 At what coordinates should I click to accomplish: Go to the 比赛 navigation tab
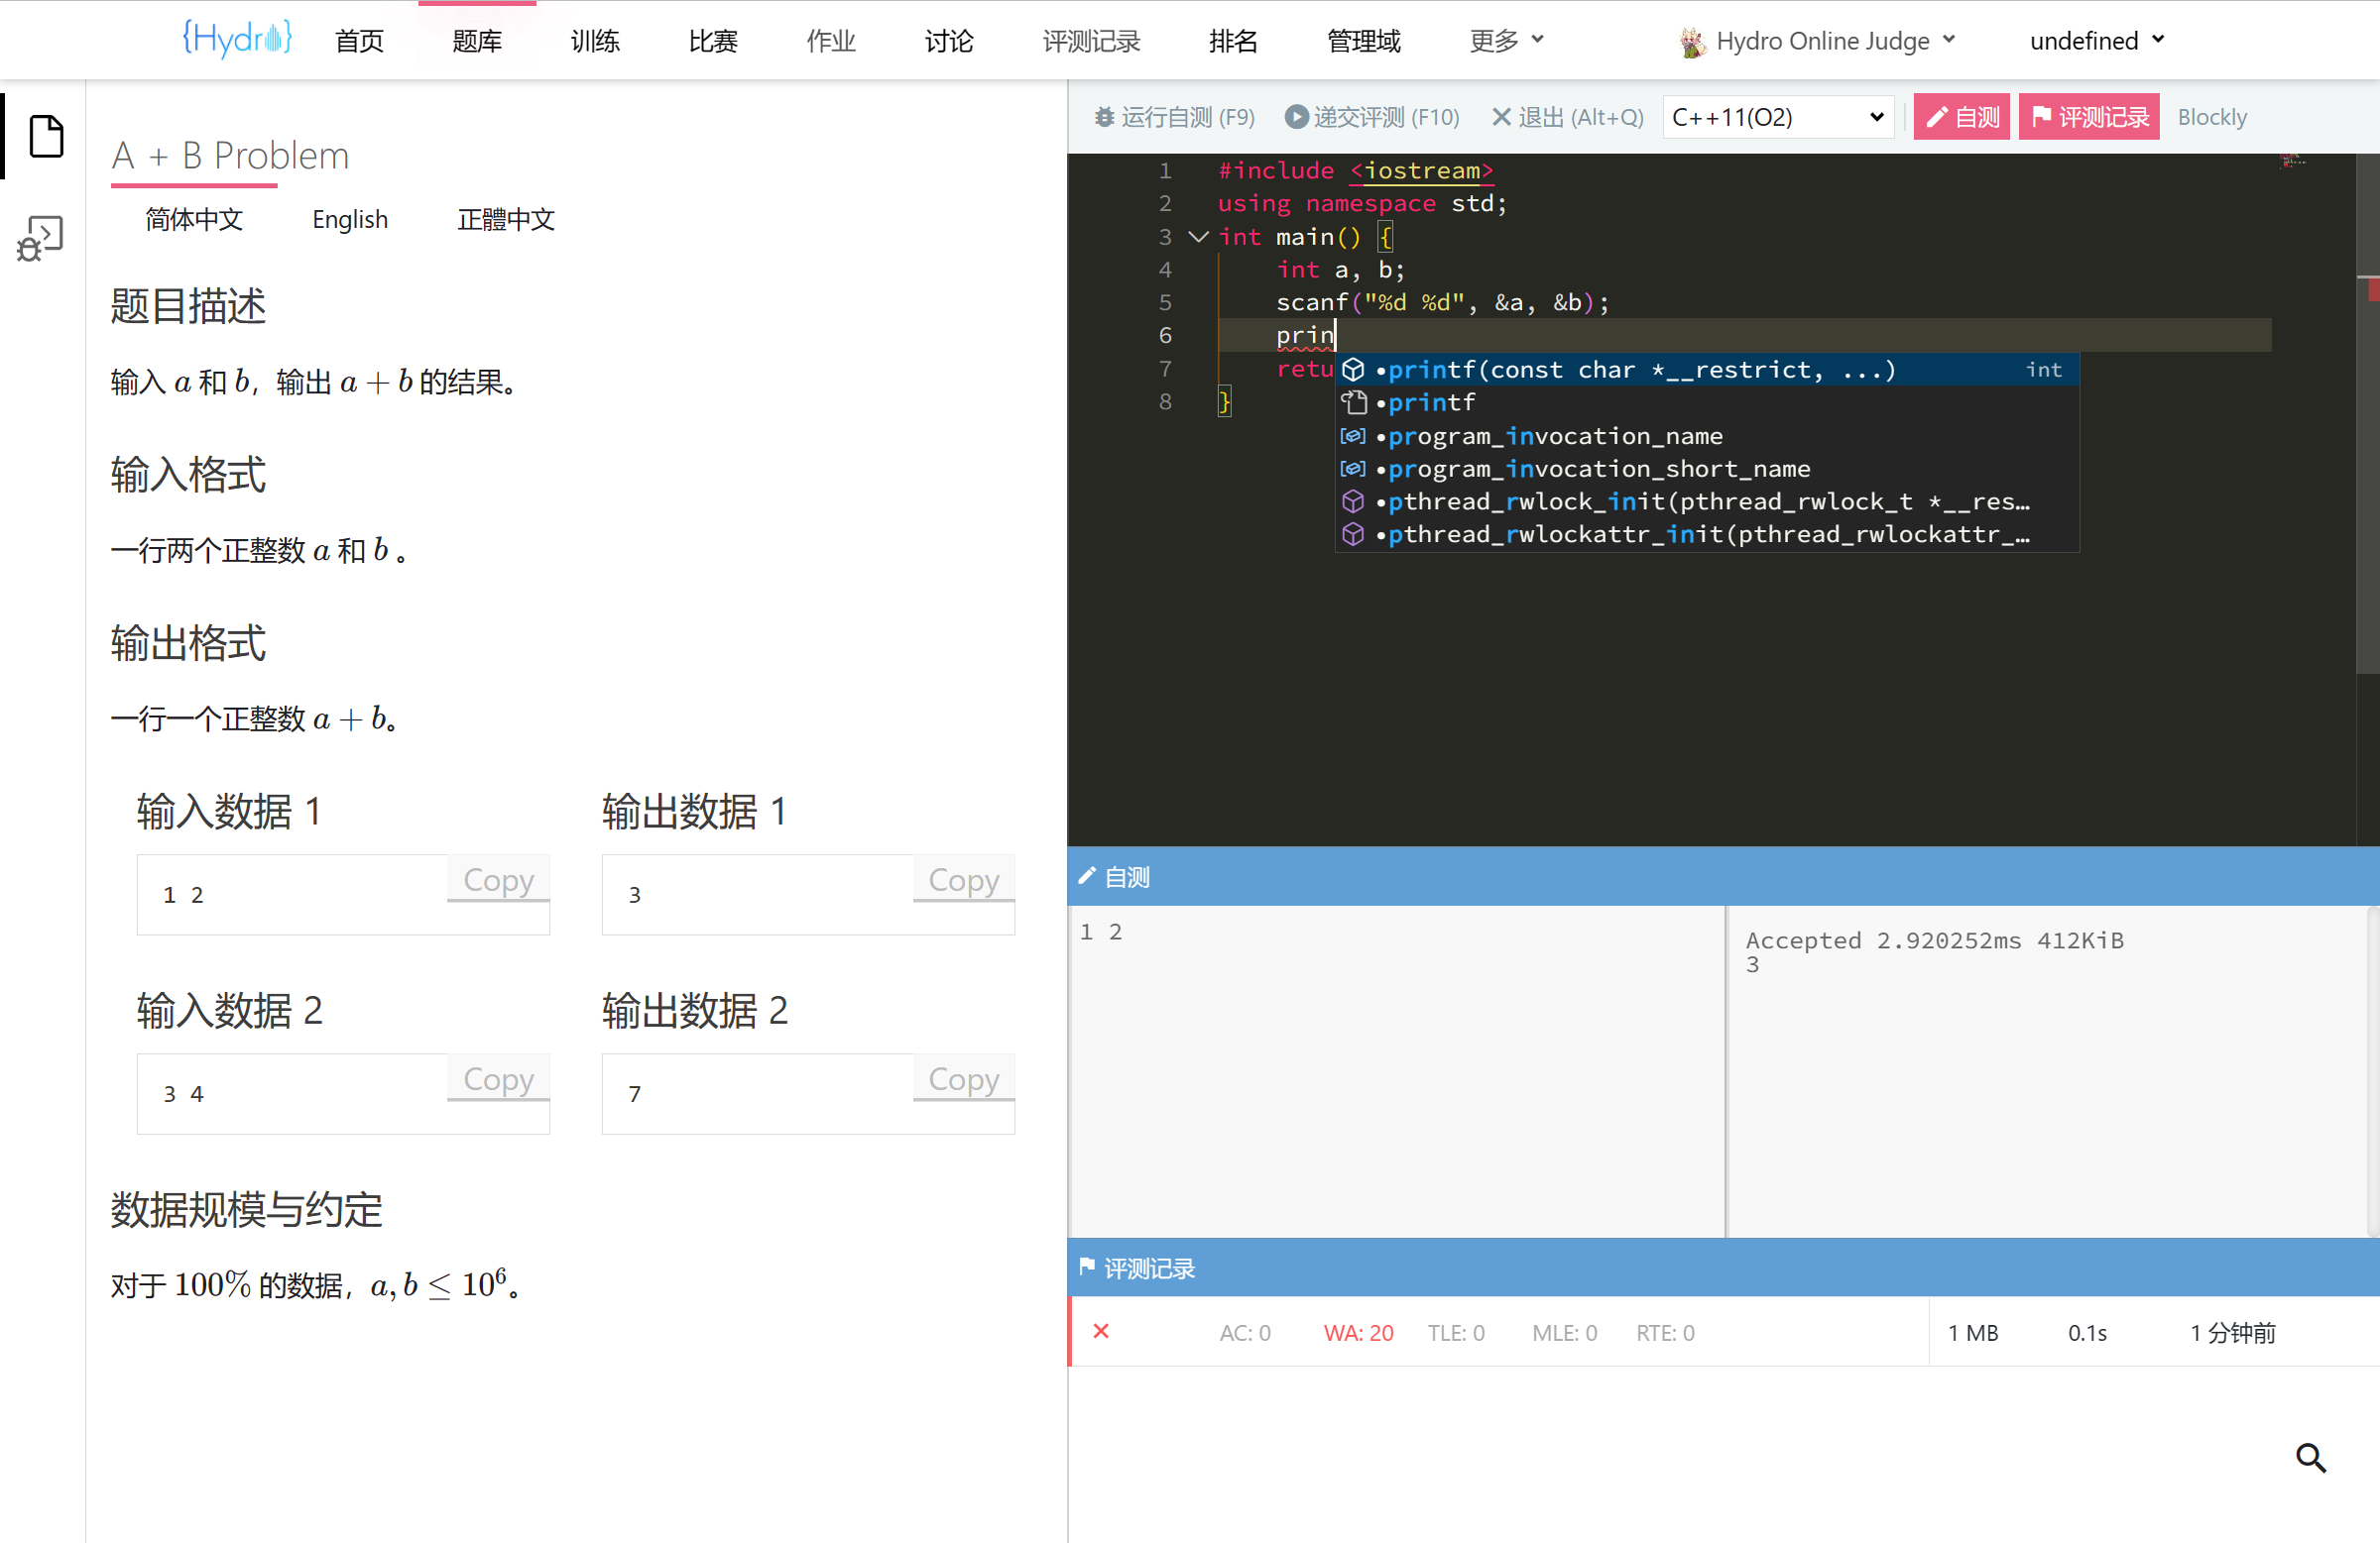(713, 41)
